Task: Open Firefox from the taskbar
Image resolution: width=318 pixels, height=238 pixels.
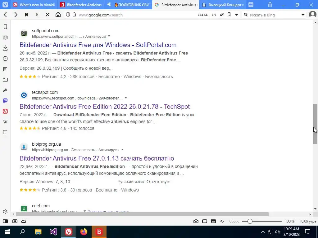Action: click(84, 232)
